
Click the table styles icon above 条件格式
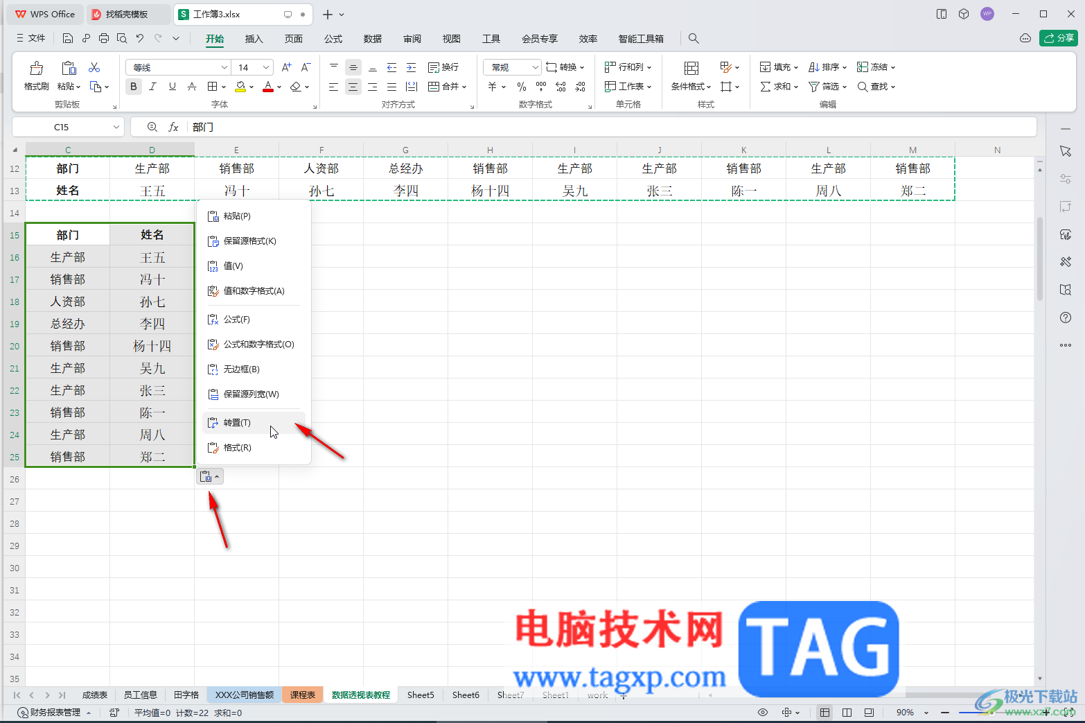[691, 67]
